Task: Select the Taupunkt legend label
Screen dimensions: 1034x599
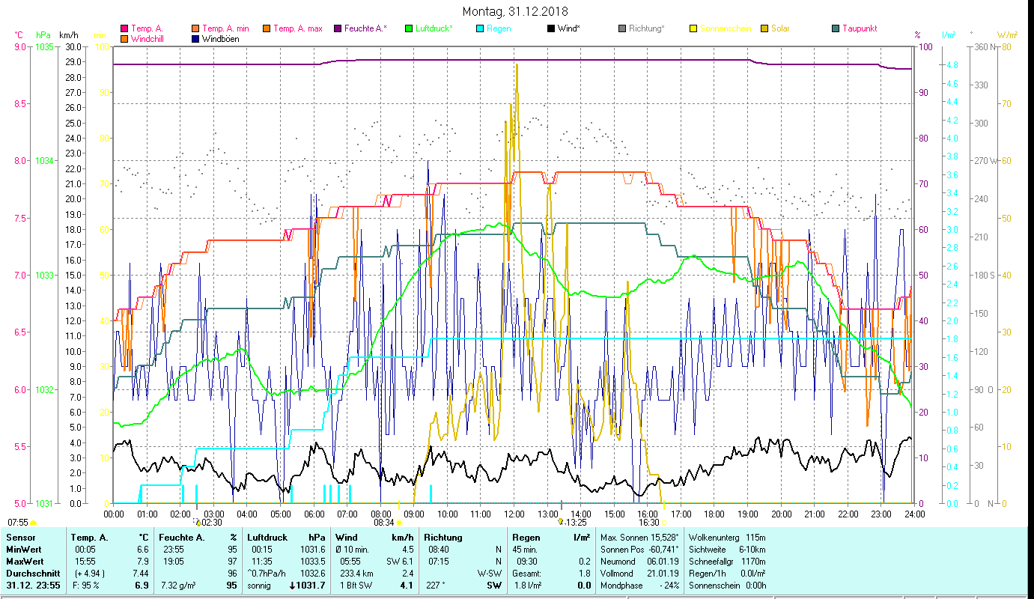Action: [x=859, y=29]
